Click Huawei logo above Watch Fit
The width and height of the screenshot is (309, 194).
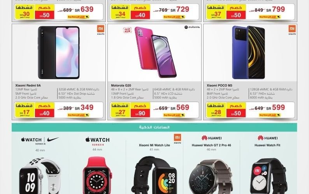click(x=268, y=138)
